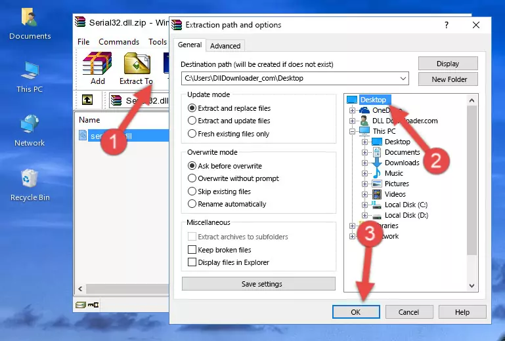Expand the Music tree node

[x=364, y=173]
